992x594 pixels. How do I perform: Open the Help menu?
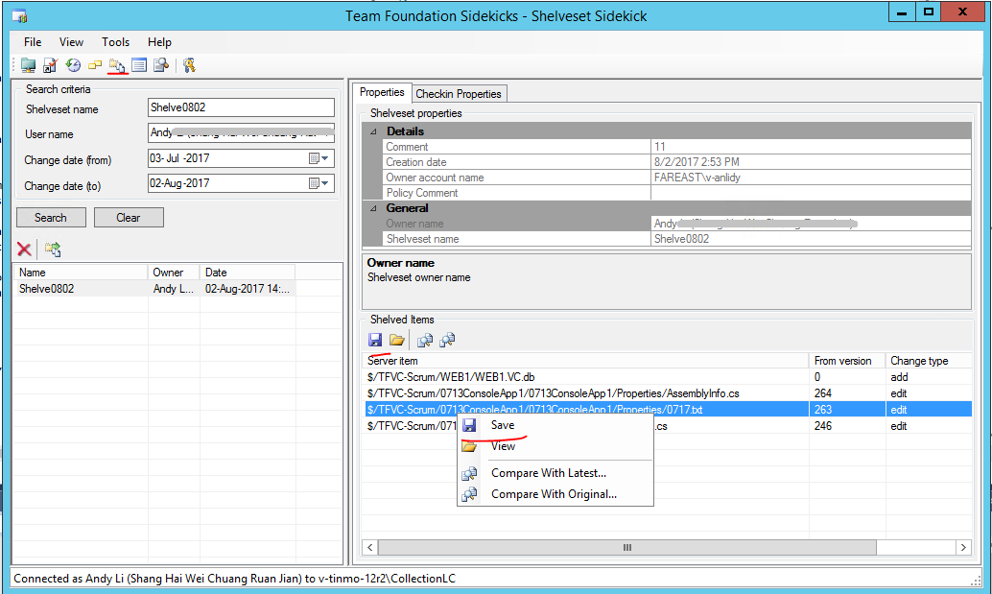159,42
